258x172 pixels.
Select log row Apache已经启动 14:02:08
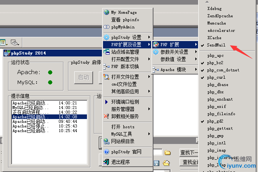tap(49, 117)
